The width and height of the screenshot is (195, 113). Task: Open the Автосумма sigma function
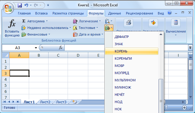[33, 21]
